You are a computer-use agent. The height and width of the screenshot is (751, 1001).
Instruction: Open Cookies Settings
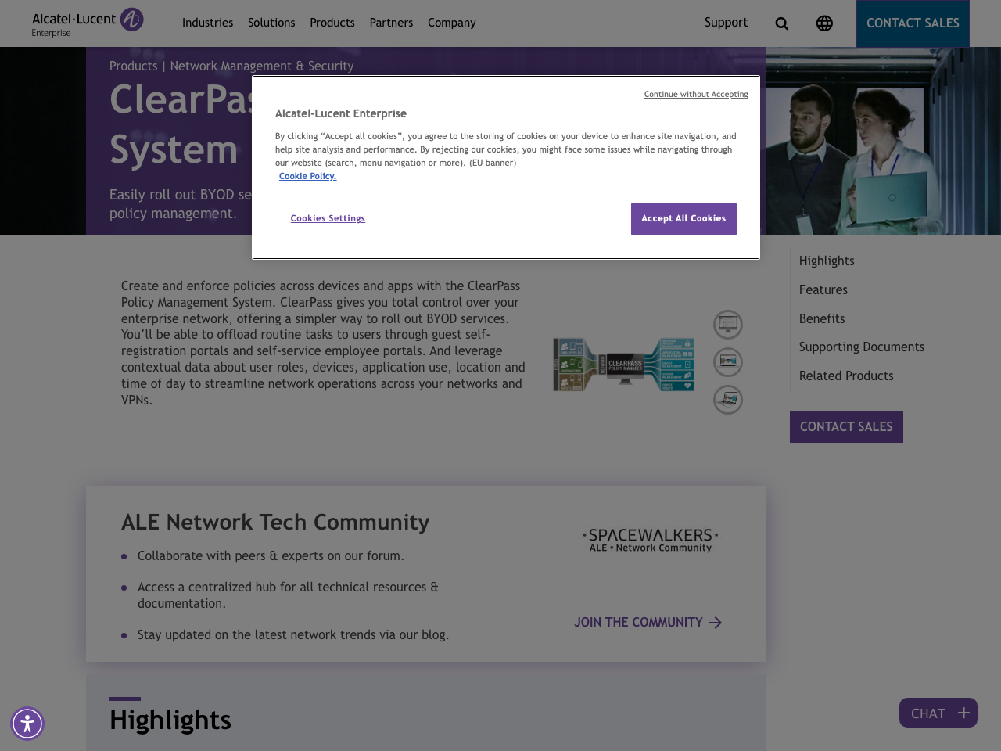tap(328, 217)
